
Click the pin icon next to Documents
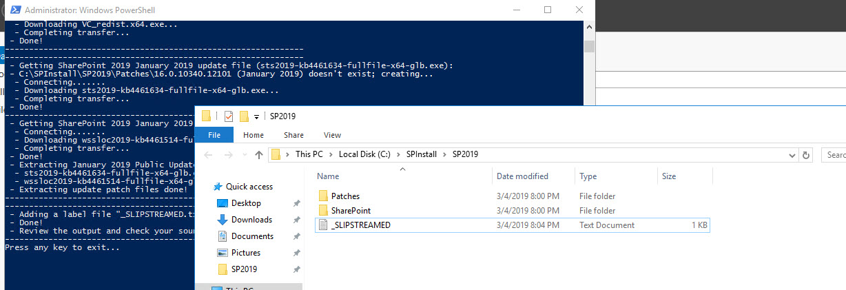click(x=296, y=236)
